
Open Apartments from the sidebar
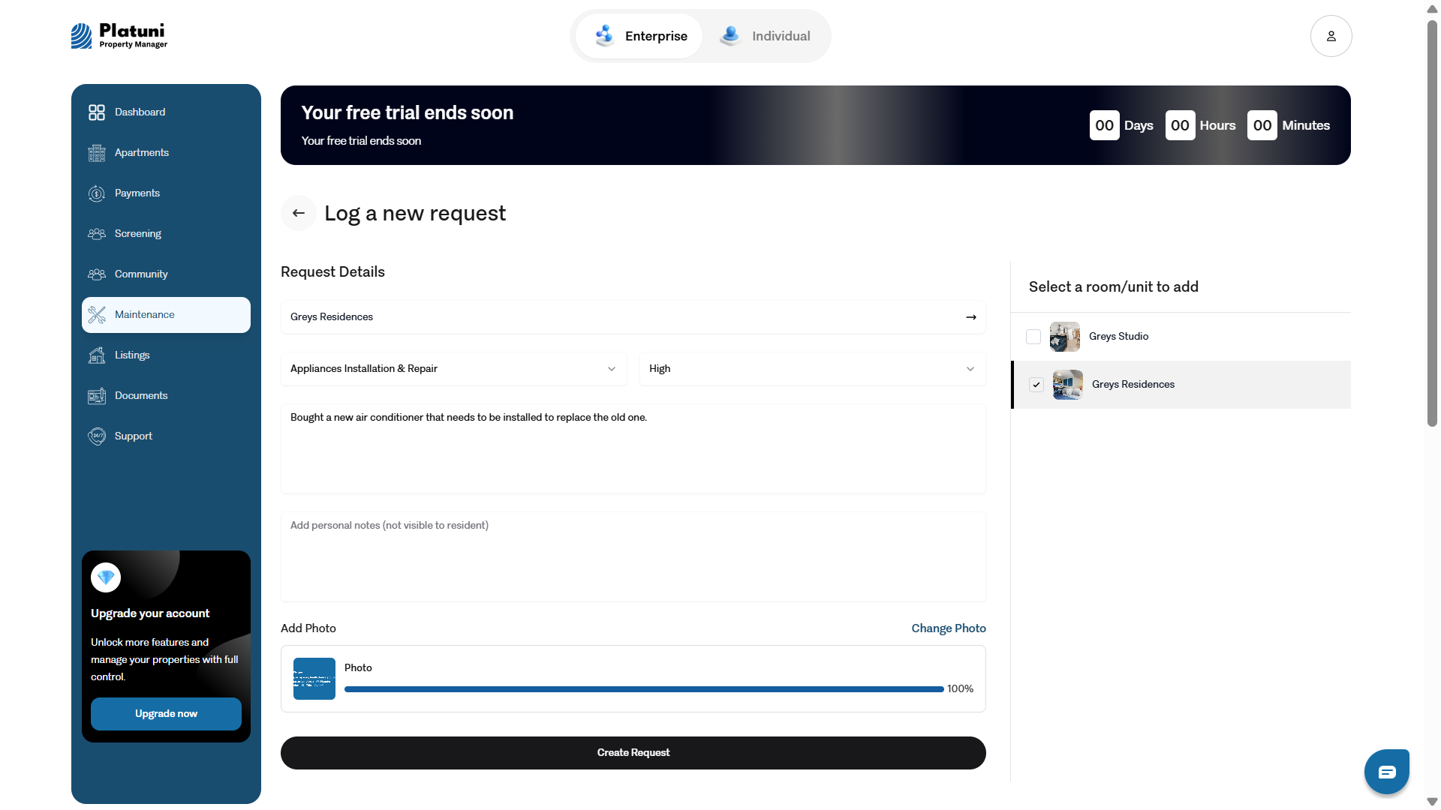166,153
